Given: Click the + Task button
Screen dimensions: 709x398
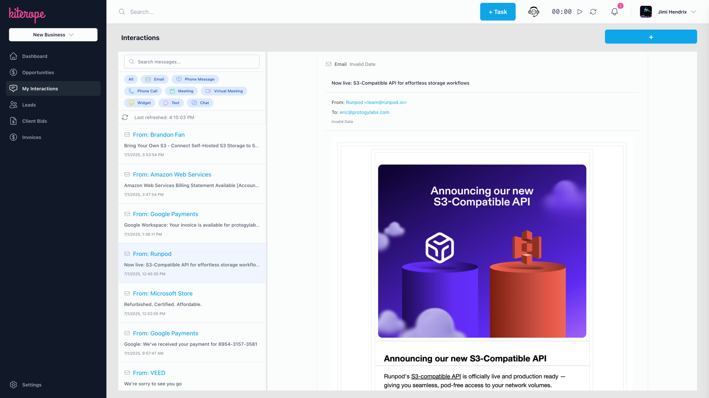Looking at the screenshot, I should click(x=497, y=12).
